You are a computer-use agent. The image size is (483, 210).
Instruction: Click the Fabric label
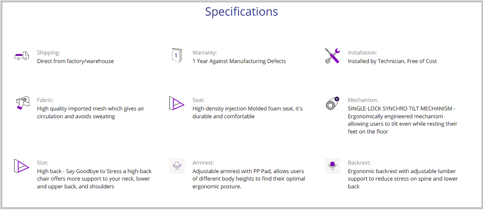(45, 100)
